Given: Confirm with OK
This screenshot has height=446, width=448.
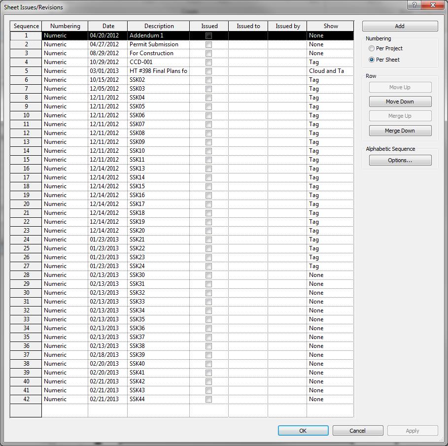Looking at the screenshot, I should (303, 430).
